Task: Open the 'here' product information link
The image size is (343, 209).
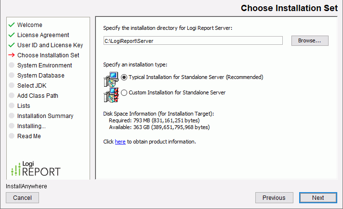Action: tap(120, 142)
